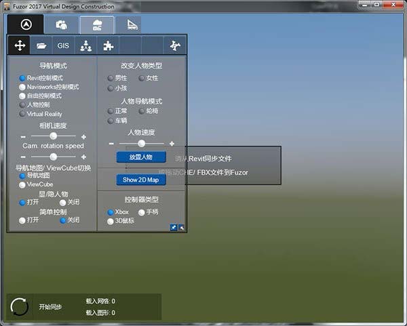Open the people hierarchy icon tab

[85, 45]
